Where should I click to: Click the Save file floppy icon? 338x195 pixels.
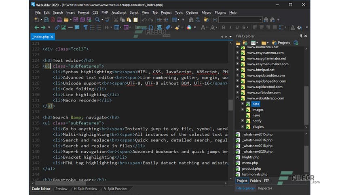76,20
